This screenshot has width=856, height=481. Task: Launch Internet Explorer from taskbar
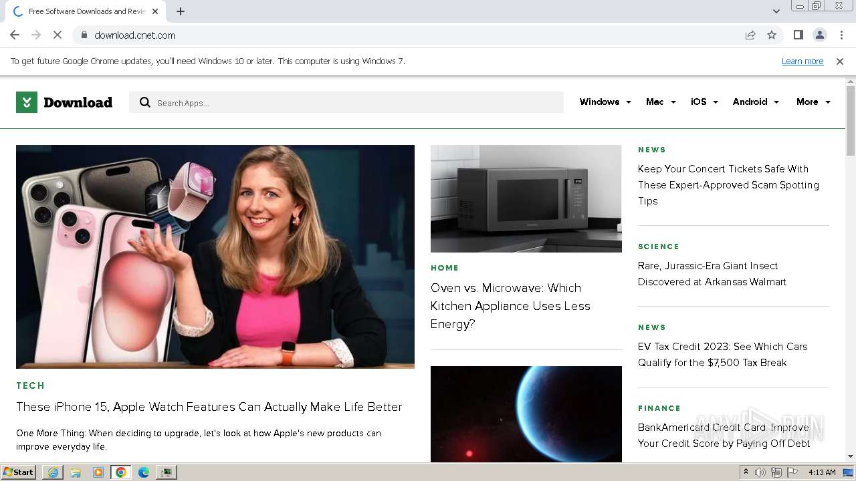point(53,472)
